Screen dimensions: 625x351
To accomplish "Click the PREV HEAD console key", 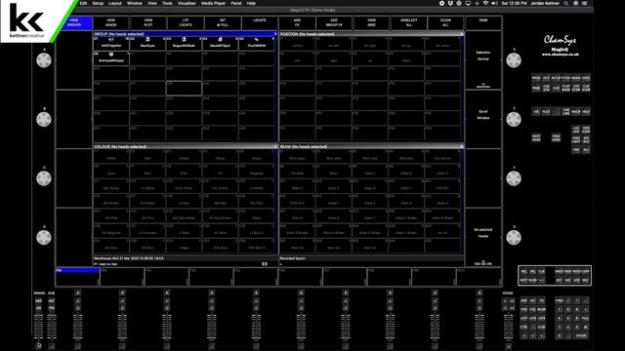I will [556, 138].
